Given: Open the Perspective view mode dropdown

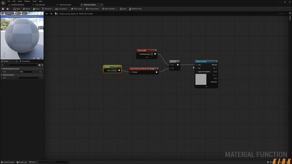Looking at the screenshot, I should coord(9,13).
